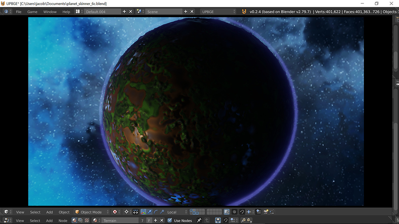Screen dimensions: 399x224
Task: Open the Game menu
Action: (x=32, y=12)
